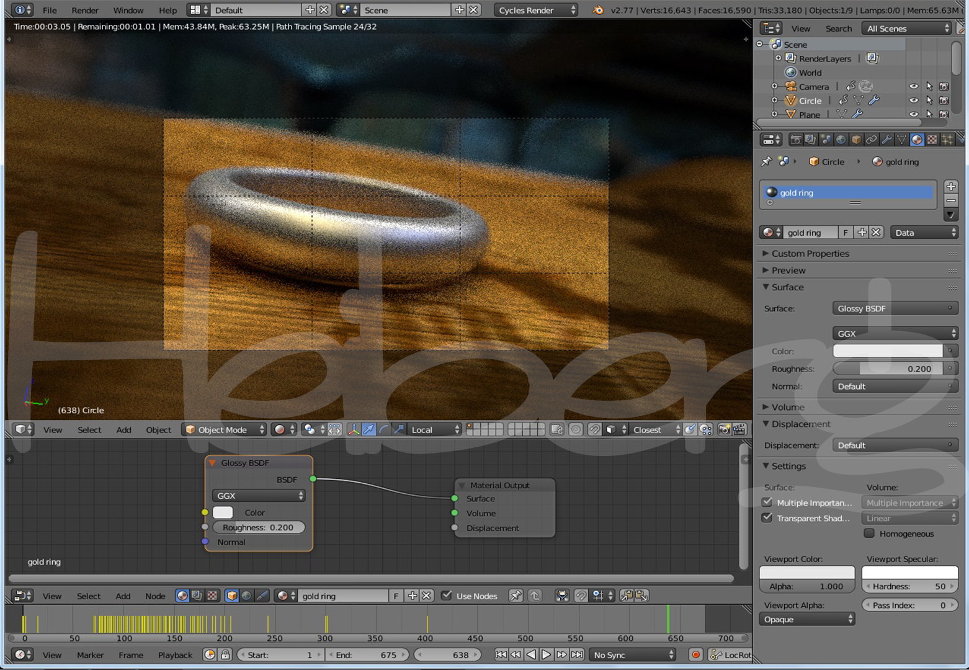Open the Particles sparkle tab

947,140
